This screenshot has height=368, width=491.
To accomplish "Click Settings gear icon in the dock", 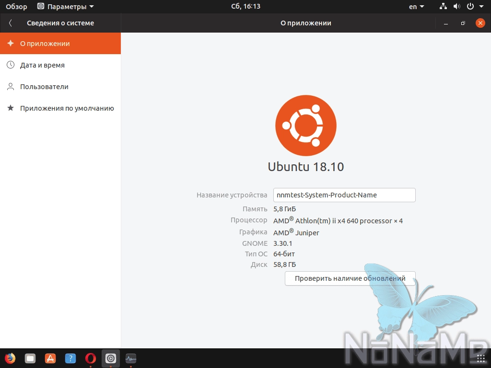I will pyautogui.click(x=111, y=358).
